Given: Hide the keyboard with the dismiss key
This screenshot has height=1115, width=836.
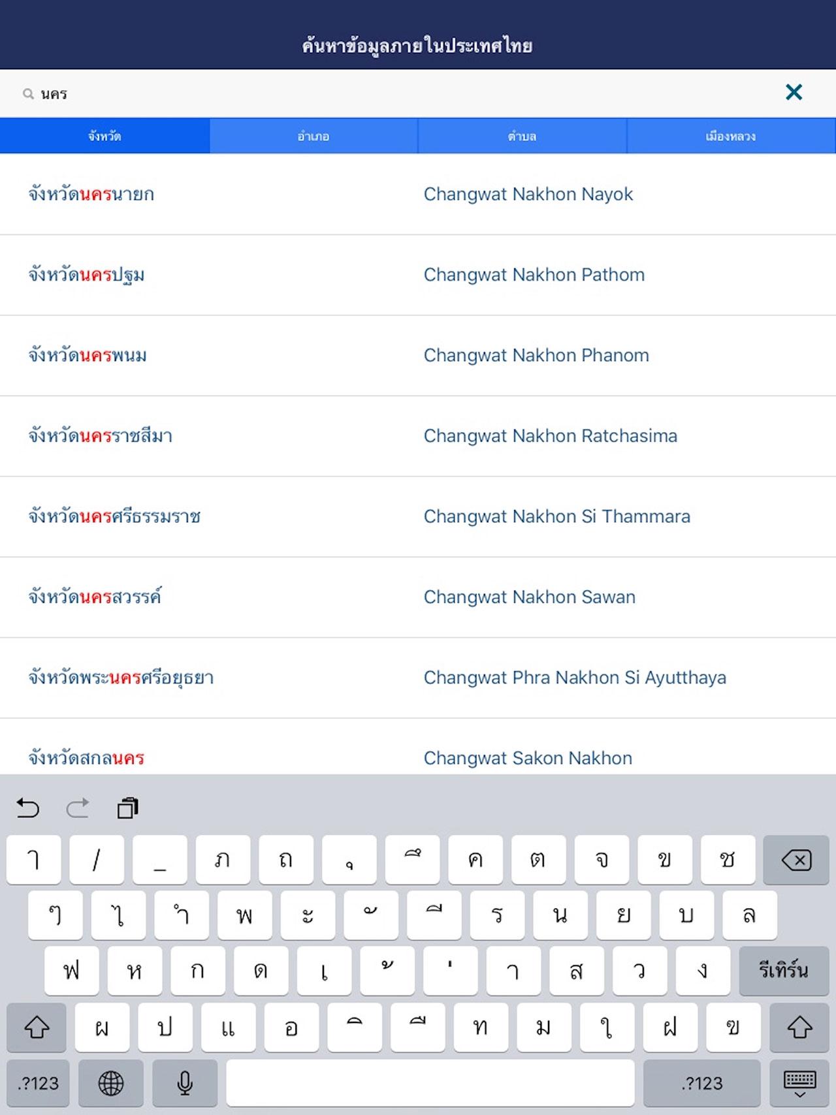Looking at the screenshot, I should tap(799, 1083).
